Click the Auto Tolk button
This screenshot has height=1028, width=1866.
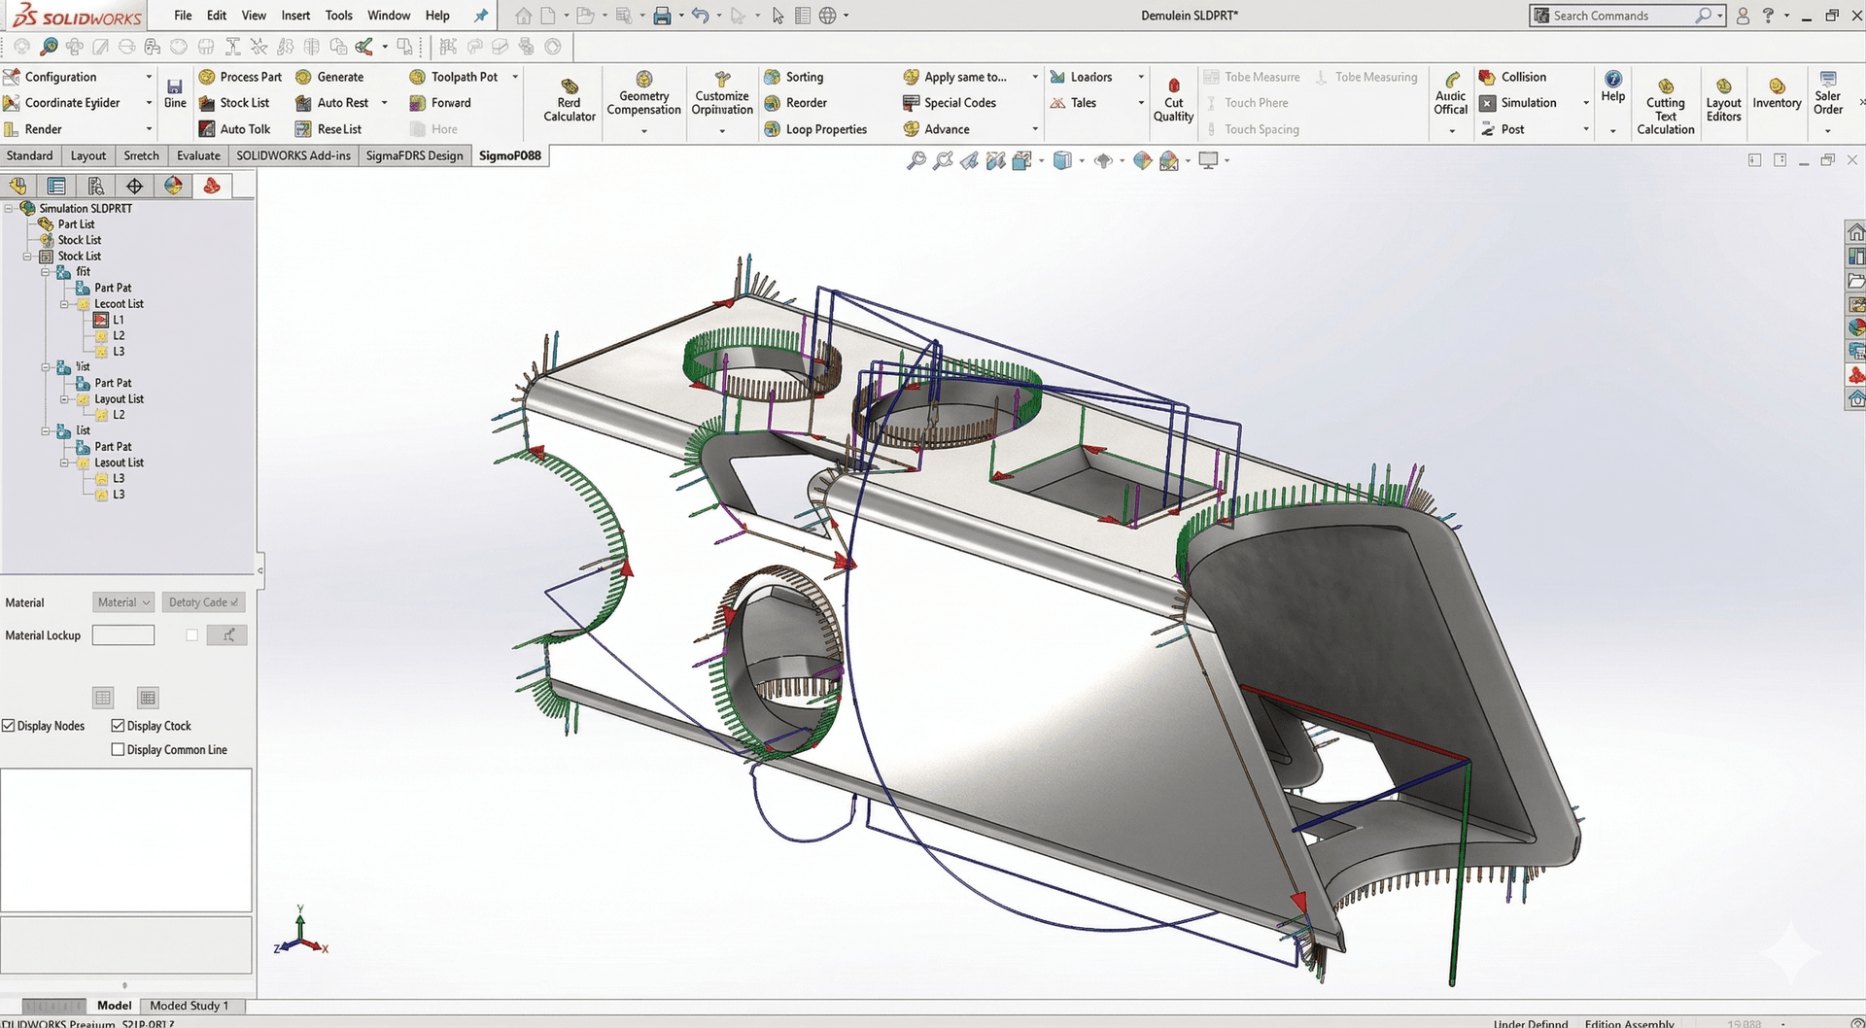click(235, 129)
